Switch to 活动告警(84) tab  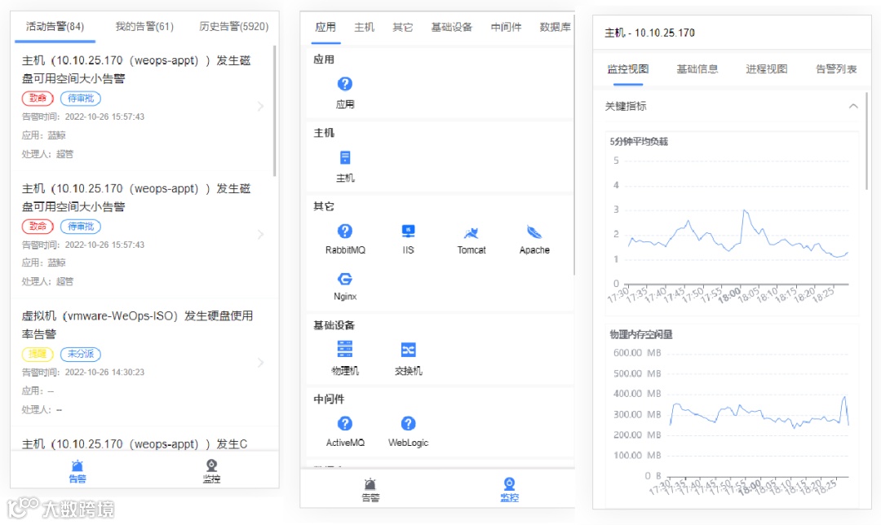pos(55,26)
